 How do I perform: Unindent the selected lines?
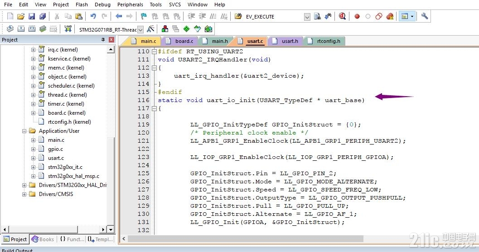(202, 16)
